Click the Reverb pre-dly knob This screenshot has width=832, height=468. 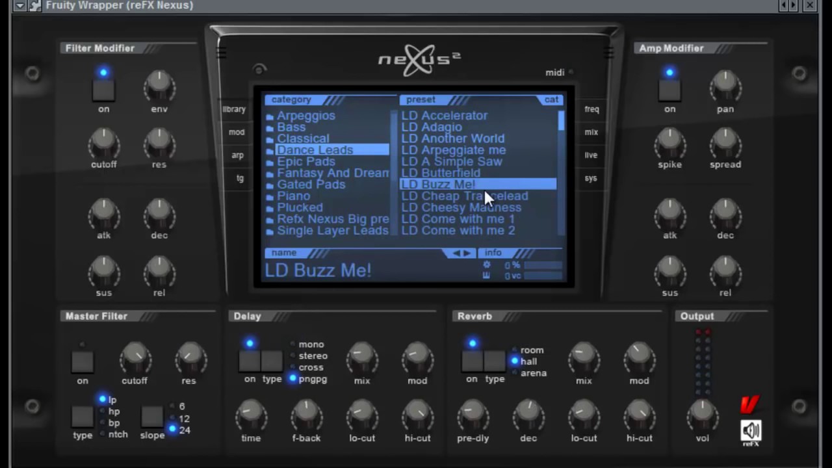point(473,415)
